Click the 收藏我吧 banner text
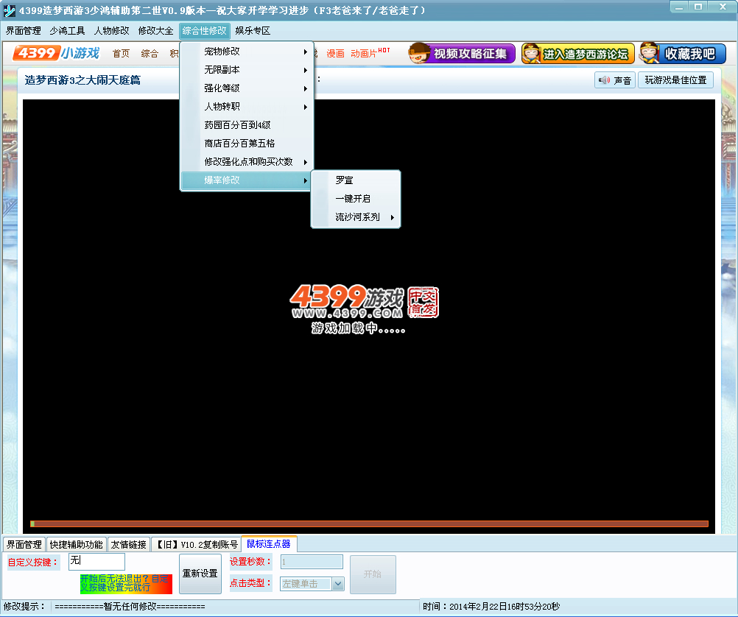 690,54
